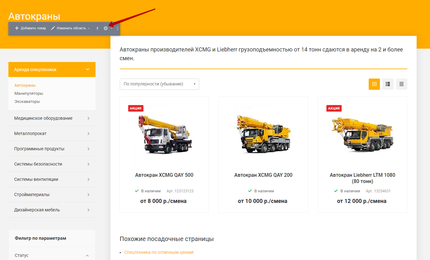Click 'Изменить область' pencil button
Viewport: 430px width, 260px height.
click(68, 28)
